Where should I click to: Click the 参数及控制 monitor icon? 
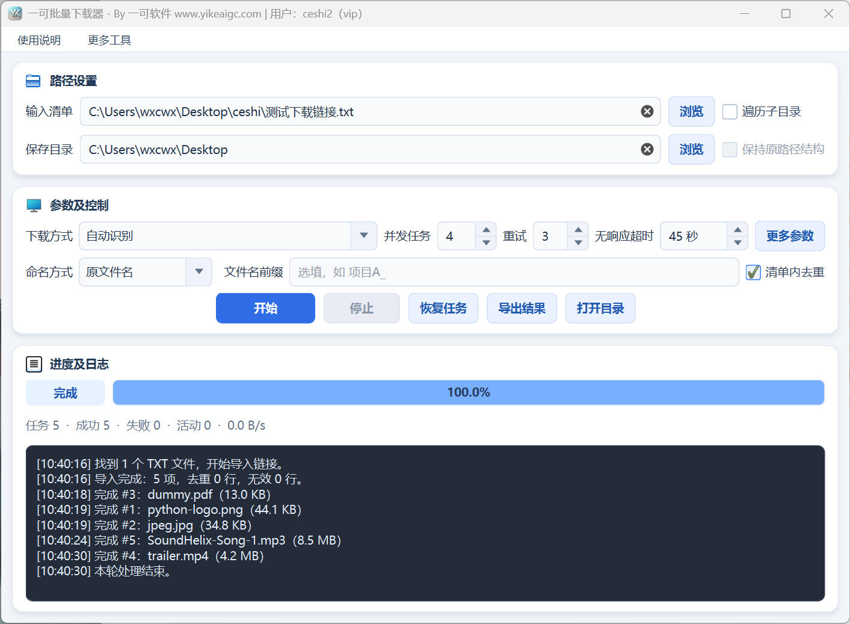(34, 205)
